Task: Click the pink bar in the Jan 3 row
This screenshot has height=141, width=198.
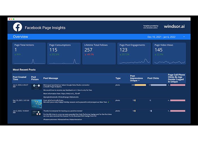Action: coord(178,111)
